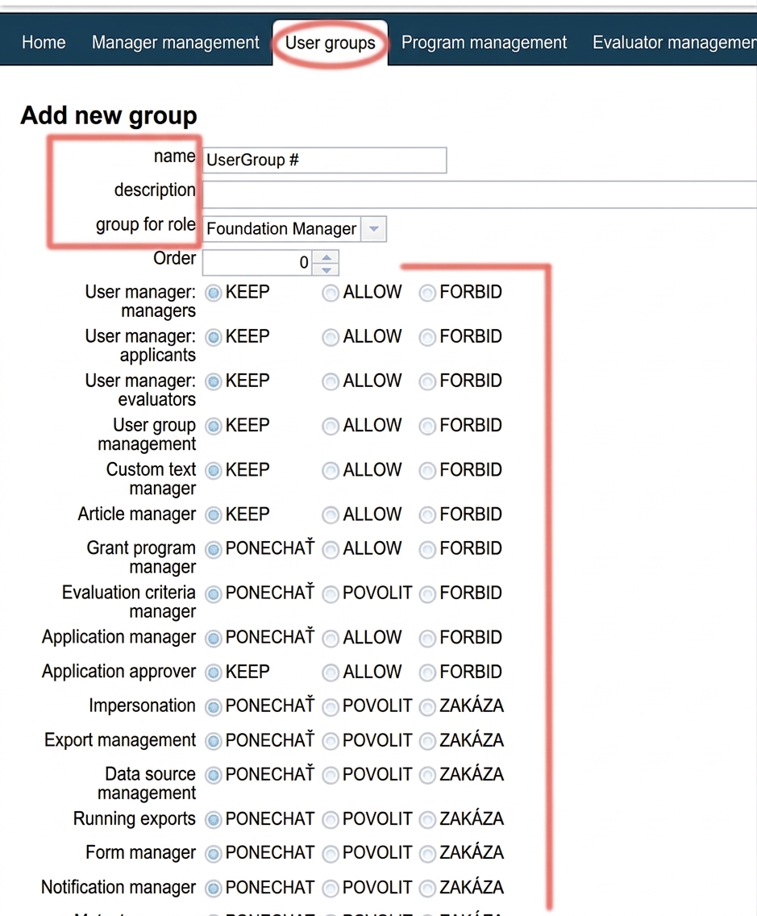The height and width of the screenshot is (916, 757).
Task: Choose ALLOW for Custom text manager
Action: point(331,470)
